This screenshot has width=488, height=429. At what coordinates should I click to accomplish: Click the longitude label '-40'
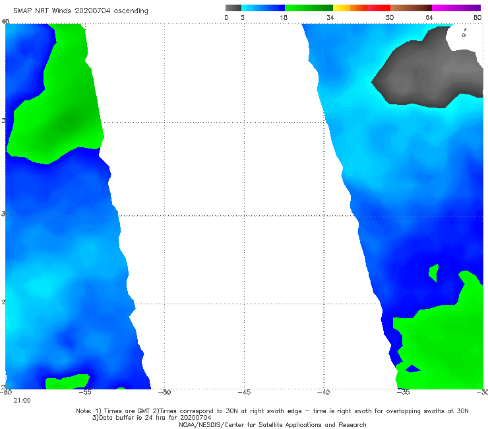(324, 392)
